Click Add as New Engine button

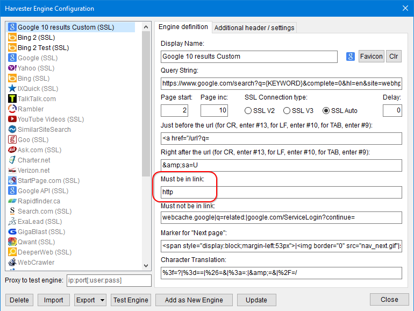pyautogui.click(x=194, y=300)
